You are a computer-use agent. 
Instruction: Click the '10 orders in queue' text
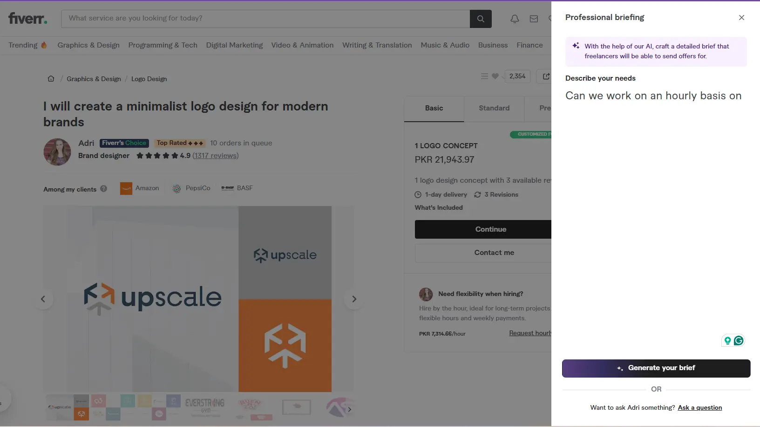pos(241,143)
